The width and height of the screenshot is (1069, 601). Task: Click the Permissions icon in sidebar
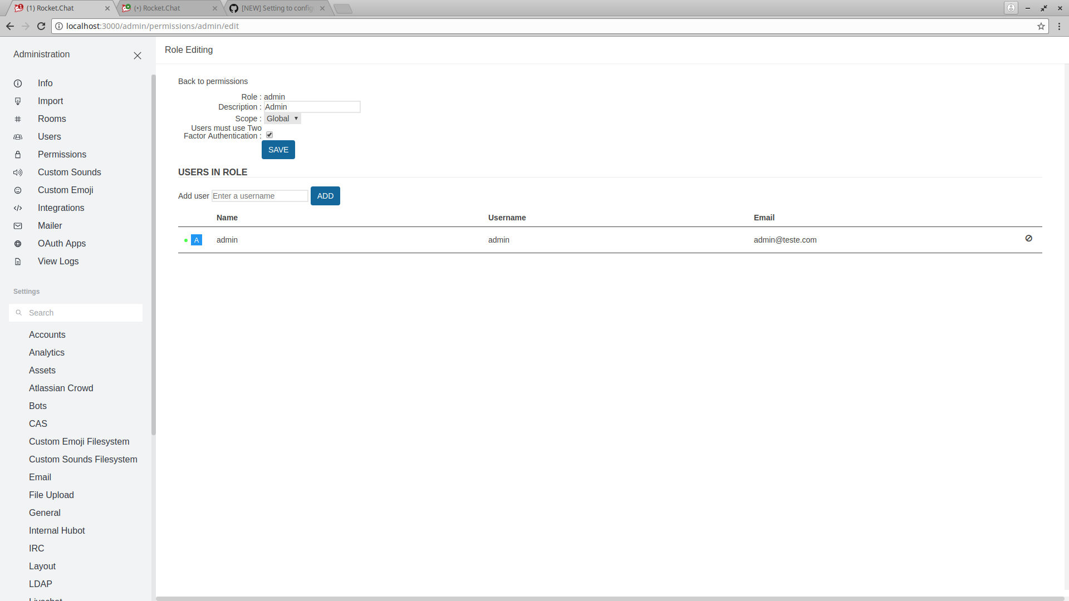click(x=18, y=154)
